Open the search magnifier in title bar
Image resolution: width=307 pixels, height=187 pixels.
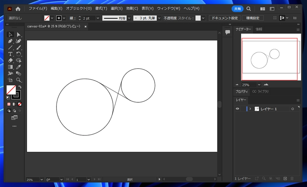(x=248, y=9)
